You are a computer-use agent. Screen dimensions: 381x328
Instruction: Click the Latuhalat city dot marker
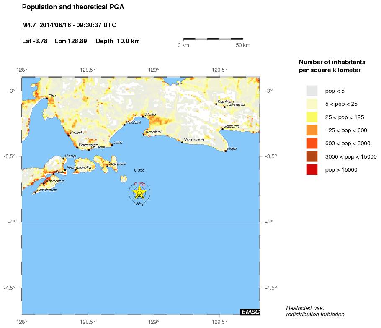pyautogui.click(x=35, y=193)
